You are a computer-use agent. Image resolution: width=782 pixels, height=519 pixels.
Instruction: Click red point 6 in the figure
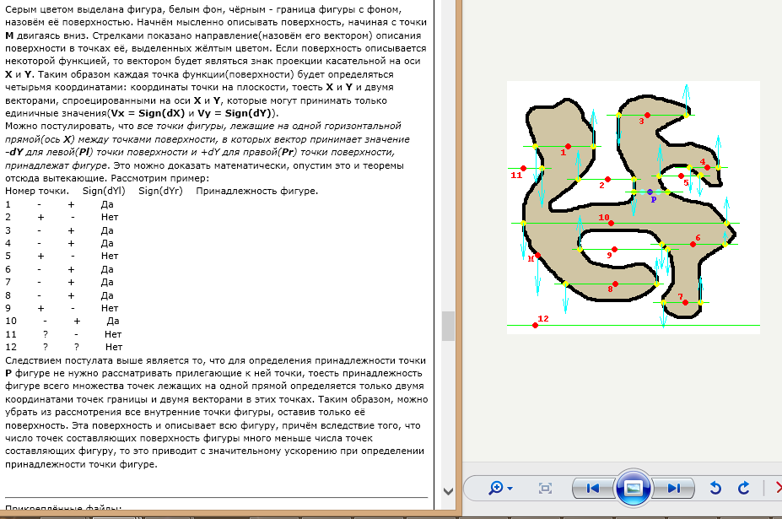click(693, 244)
